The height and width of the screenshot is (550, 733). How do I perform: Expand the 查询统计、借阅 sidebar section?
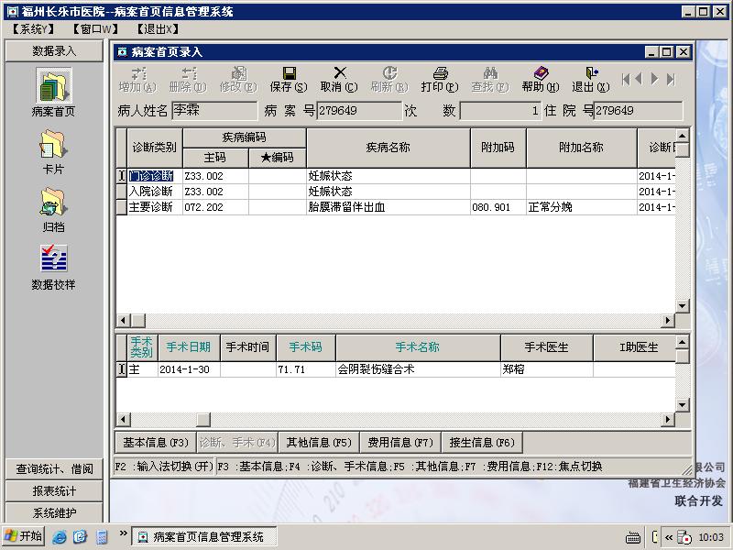click(x=54, y=468)
